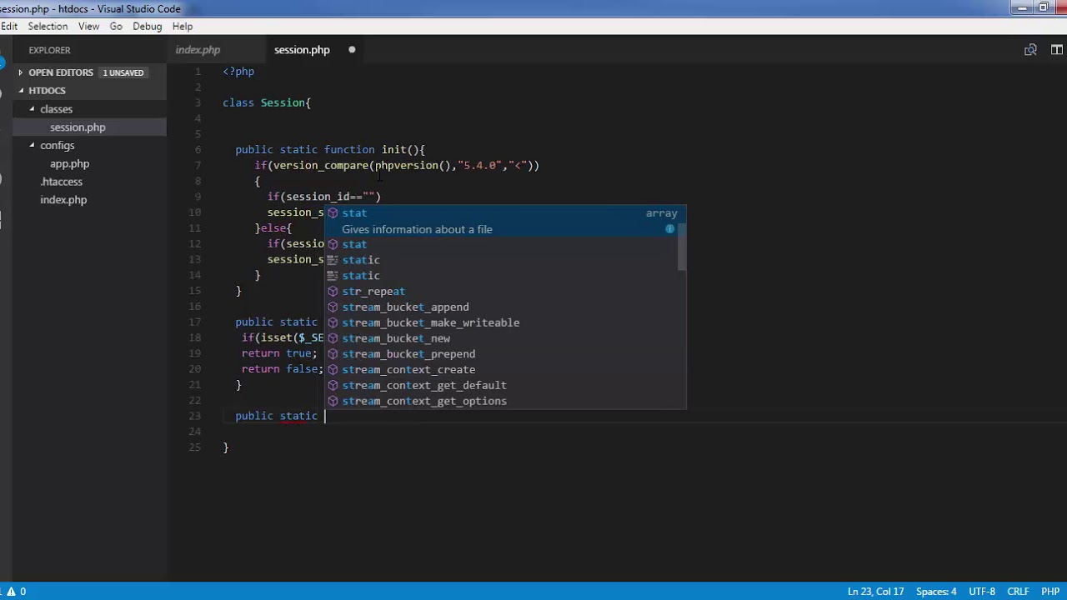Click the str_repeat suggestion icon
Screen dimensions: 1067x600
[333, 292]
